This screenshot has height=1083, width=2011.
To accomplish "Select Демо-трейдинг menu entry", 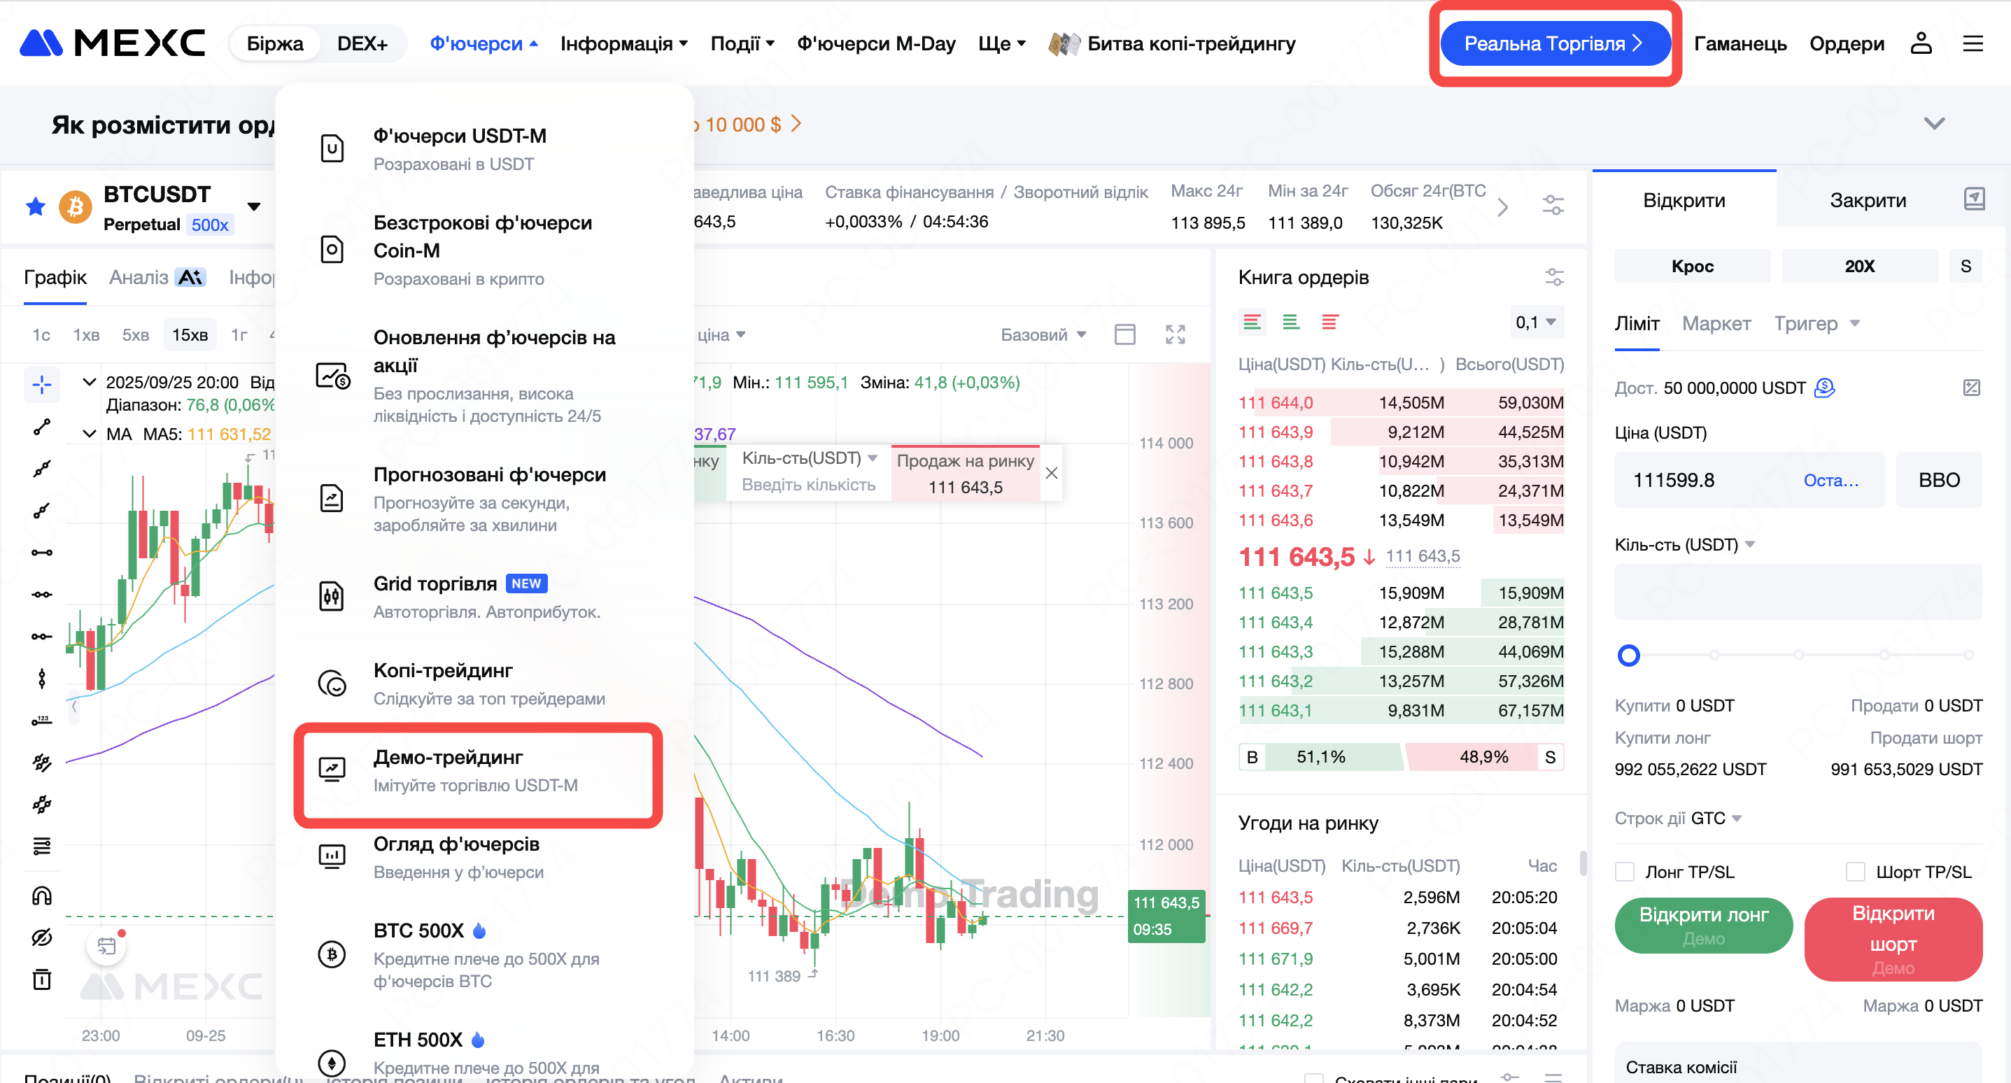I will pos(478,771).
